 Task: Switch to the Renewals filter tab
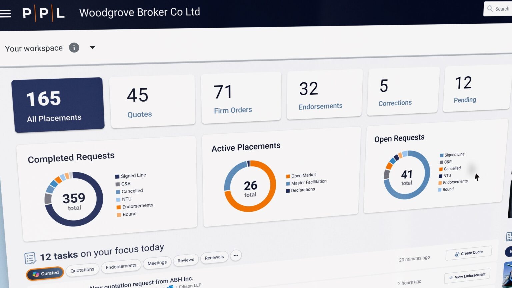(214, 257)
